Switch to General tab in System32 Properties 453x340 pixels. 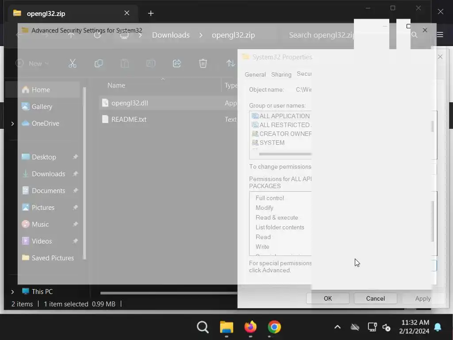click(x=255, y=74)
